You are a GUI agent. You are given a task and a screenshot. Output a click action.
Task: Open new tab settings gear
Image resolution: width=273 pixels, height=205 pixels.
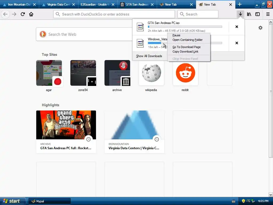pyautogui.click(x=260, y=28)
